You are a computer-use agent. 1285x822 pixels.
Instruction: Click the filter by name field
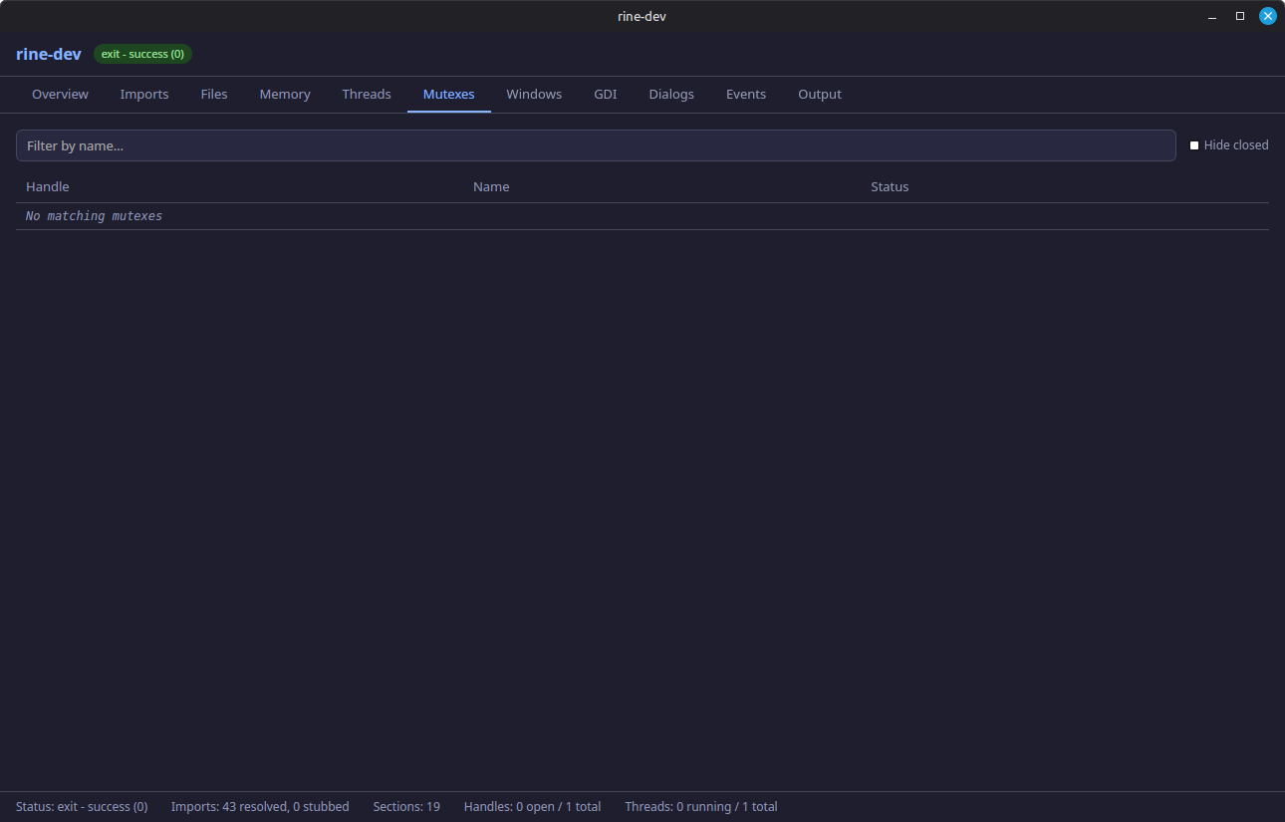click(x=596, y=144)
